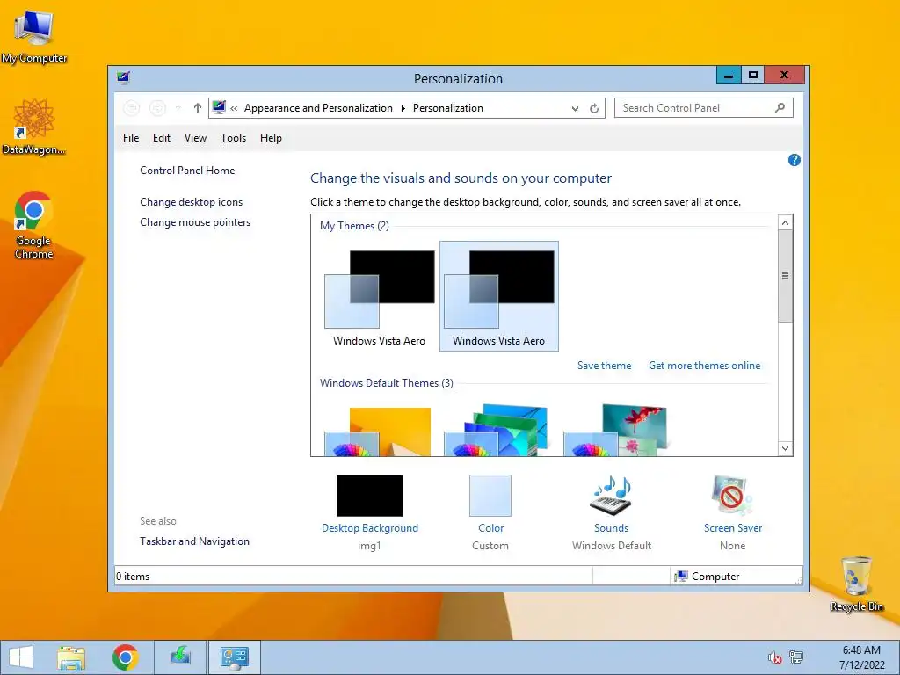Click the network tray icon
The image size is (900, 675).
[796, 657]
